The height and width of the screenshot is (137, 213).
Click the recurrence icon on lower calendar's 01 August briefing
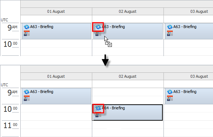click(27, 92)
